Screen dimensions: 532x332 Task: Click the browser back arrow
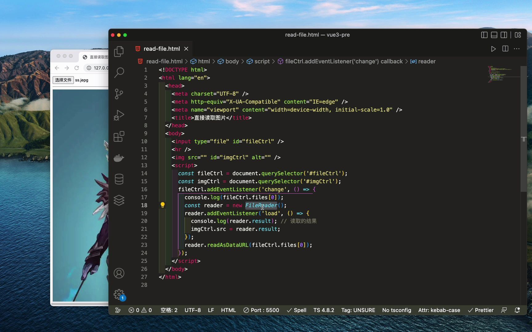point(57,68)
